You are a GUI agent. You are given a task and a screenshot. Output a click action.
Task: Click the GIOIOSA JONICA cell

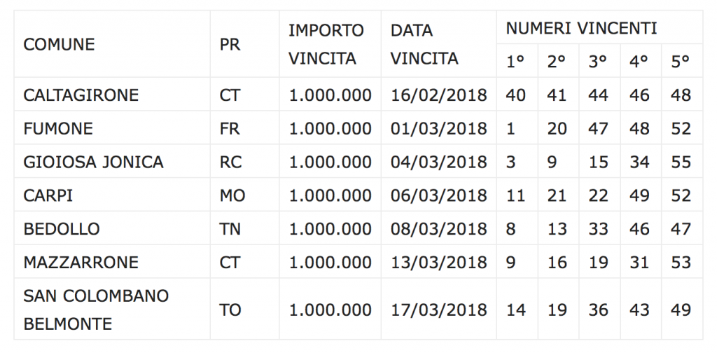click(x=93, y=162)
